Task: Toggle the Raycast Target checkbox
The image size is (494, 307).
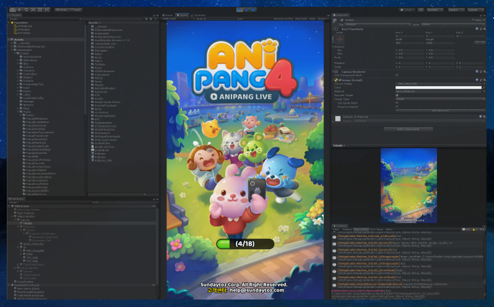Action: [x=397, y=95]
